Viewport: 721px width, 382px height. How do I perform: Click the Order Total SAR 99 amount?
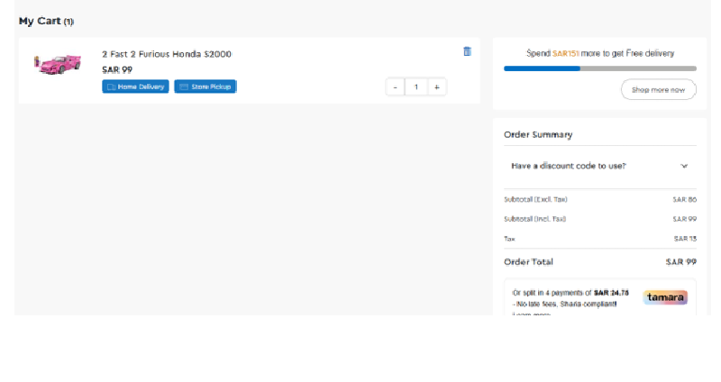[x=680, y=262]
